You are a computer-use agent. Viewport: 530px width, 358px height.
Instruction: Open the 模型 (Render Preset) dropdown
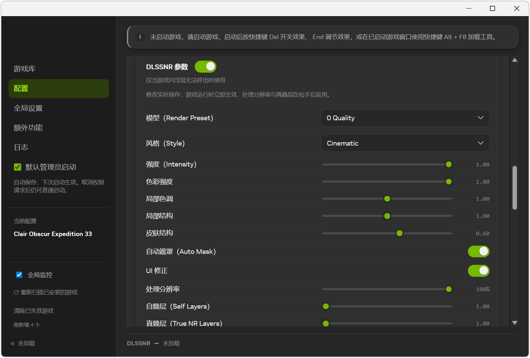(405, 118)
